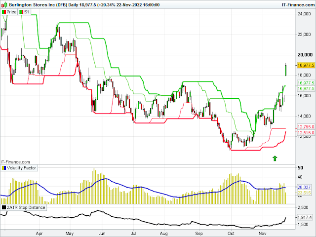Click the candlestick icon beside Burlington Stores title

click(4, 4)
